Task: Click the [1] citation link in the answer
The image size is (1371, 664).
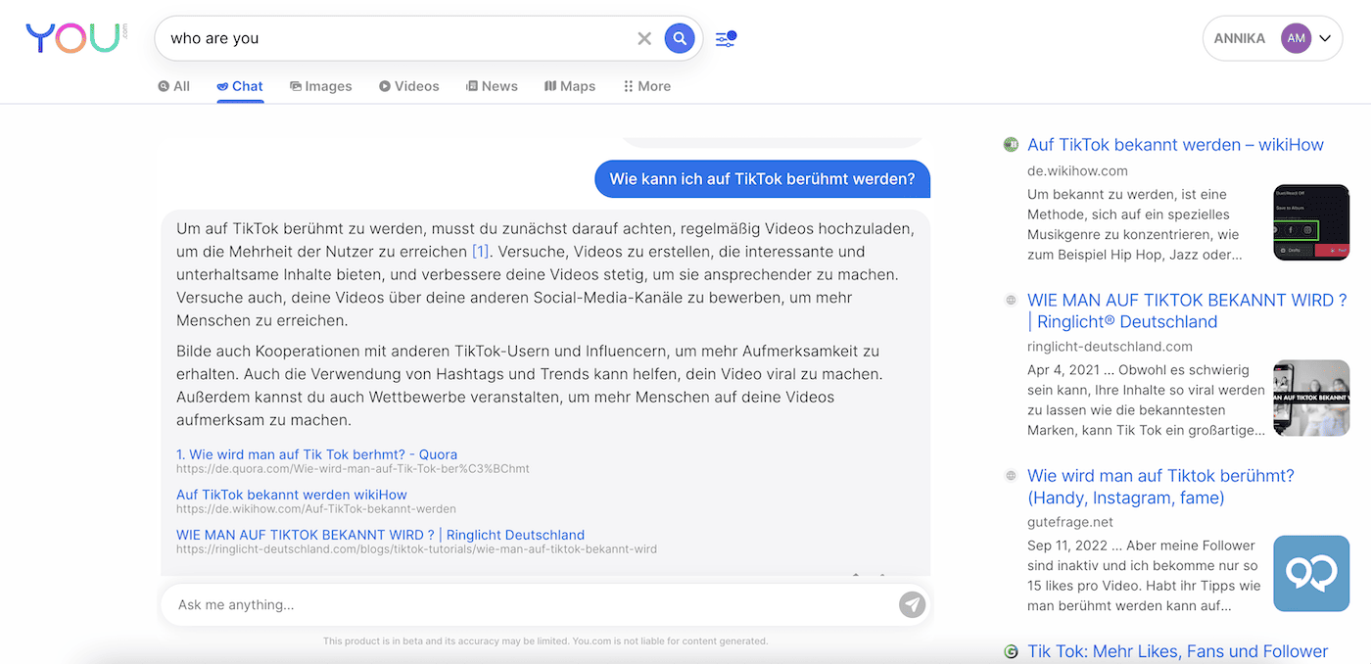Action: pos(480,252)
